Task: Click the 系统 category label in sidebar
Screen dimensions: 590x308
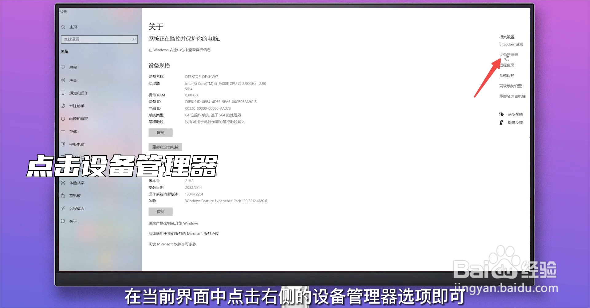Action: [x=65, y=52]
